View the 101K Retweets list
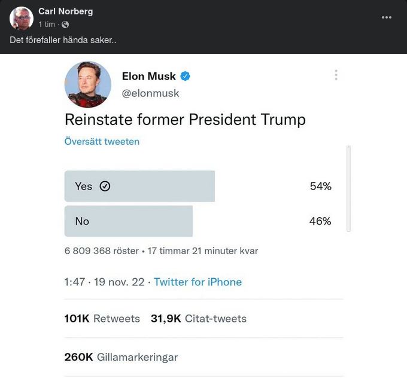The height and width of the screenshot is (381, 407). (102, 319)
